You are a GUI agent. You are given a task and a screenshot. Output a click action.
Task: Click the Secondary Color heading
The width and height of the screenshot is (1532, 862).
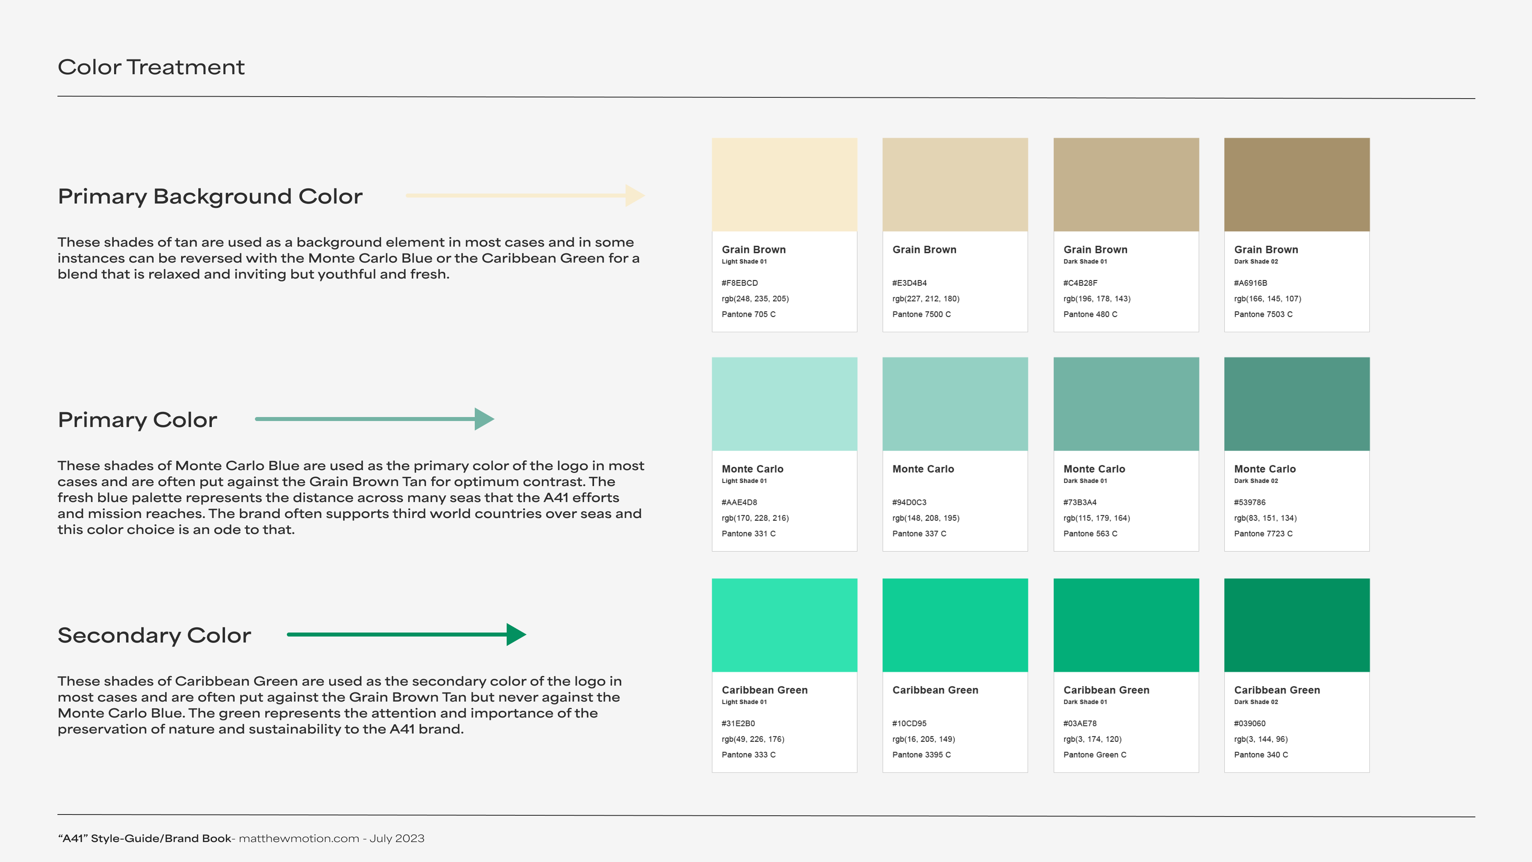pos(154,635)
